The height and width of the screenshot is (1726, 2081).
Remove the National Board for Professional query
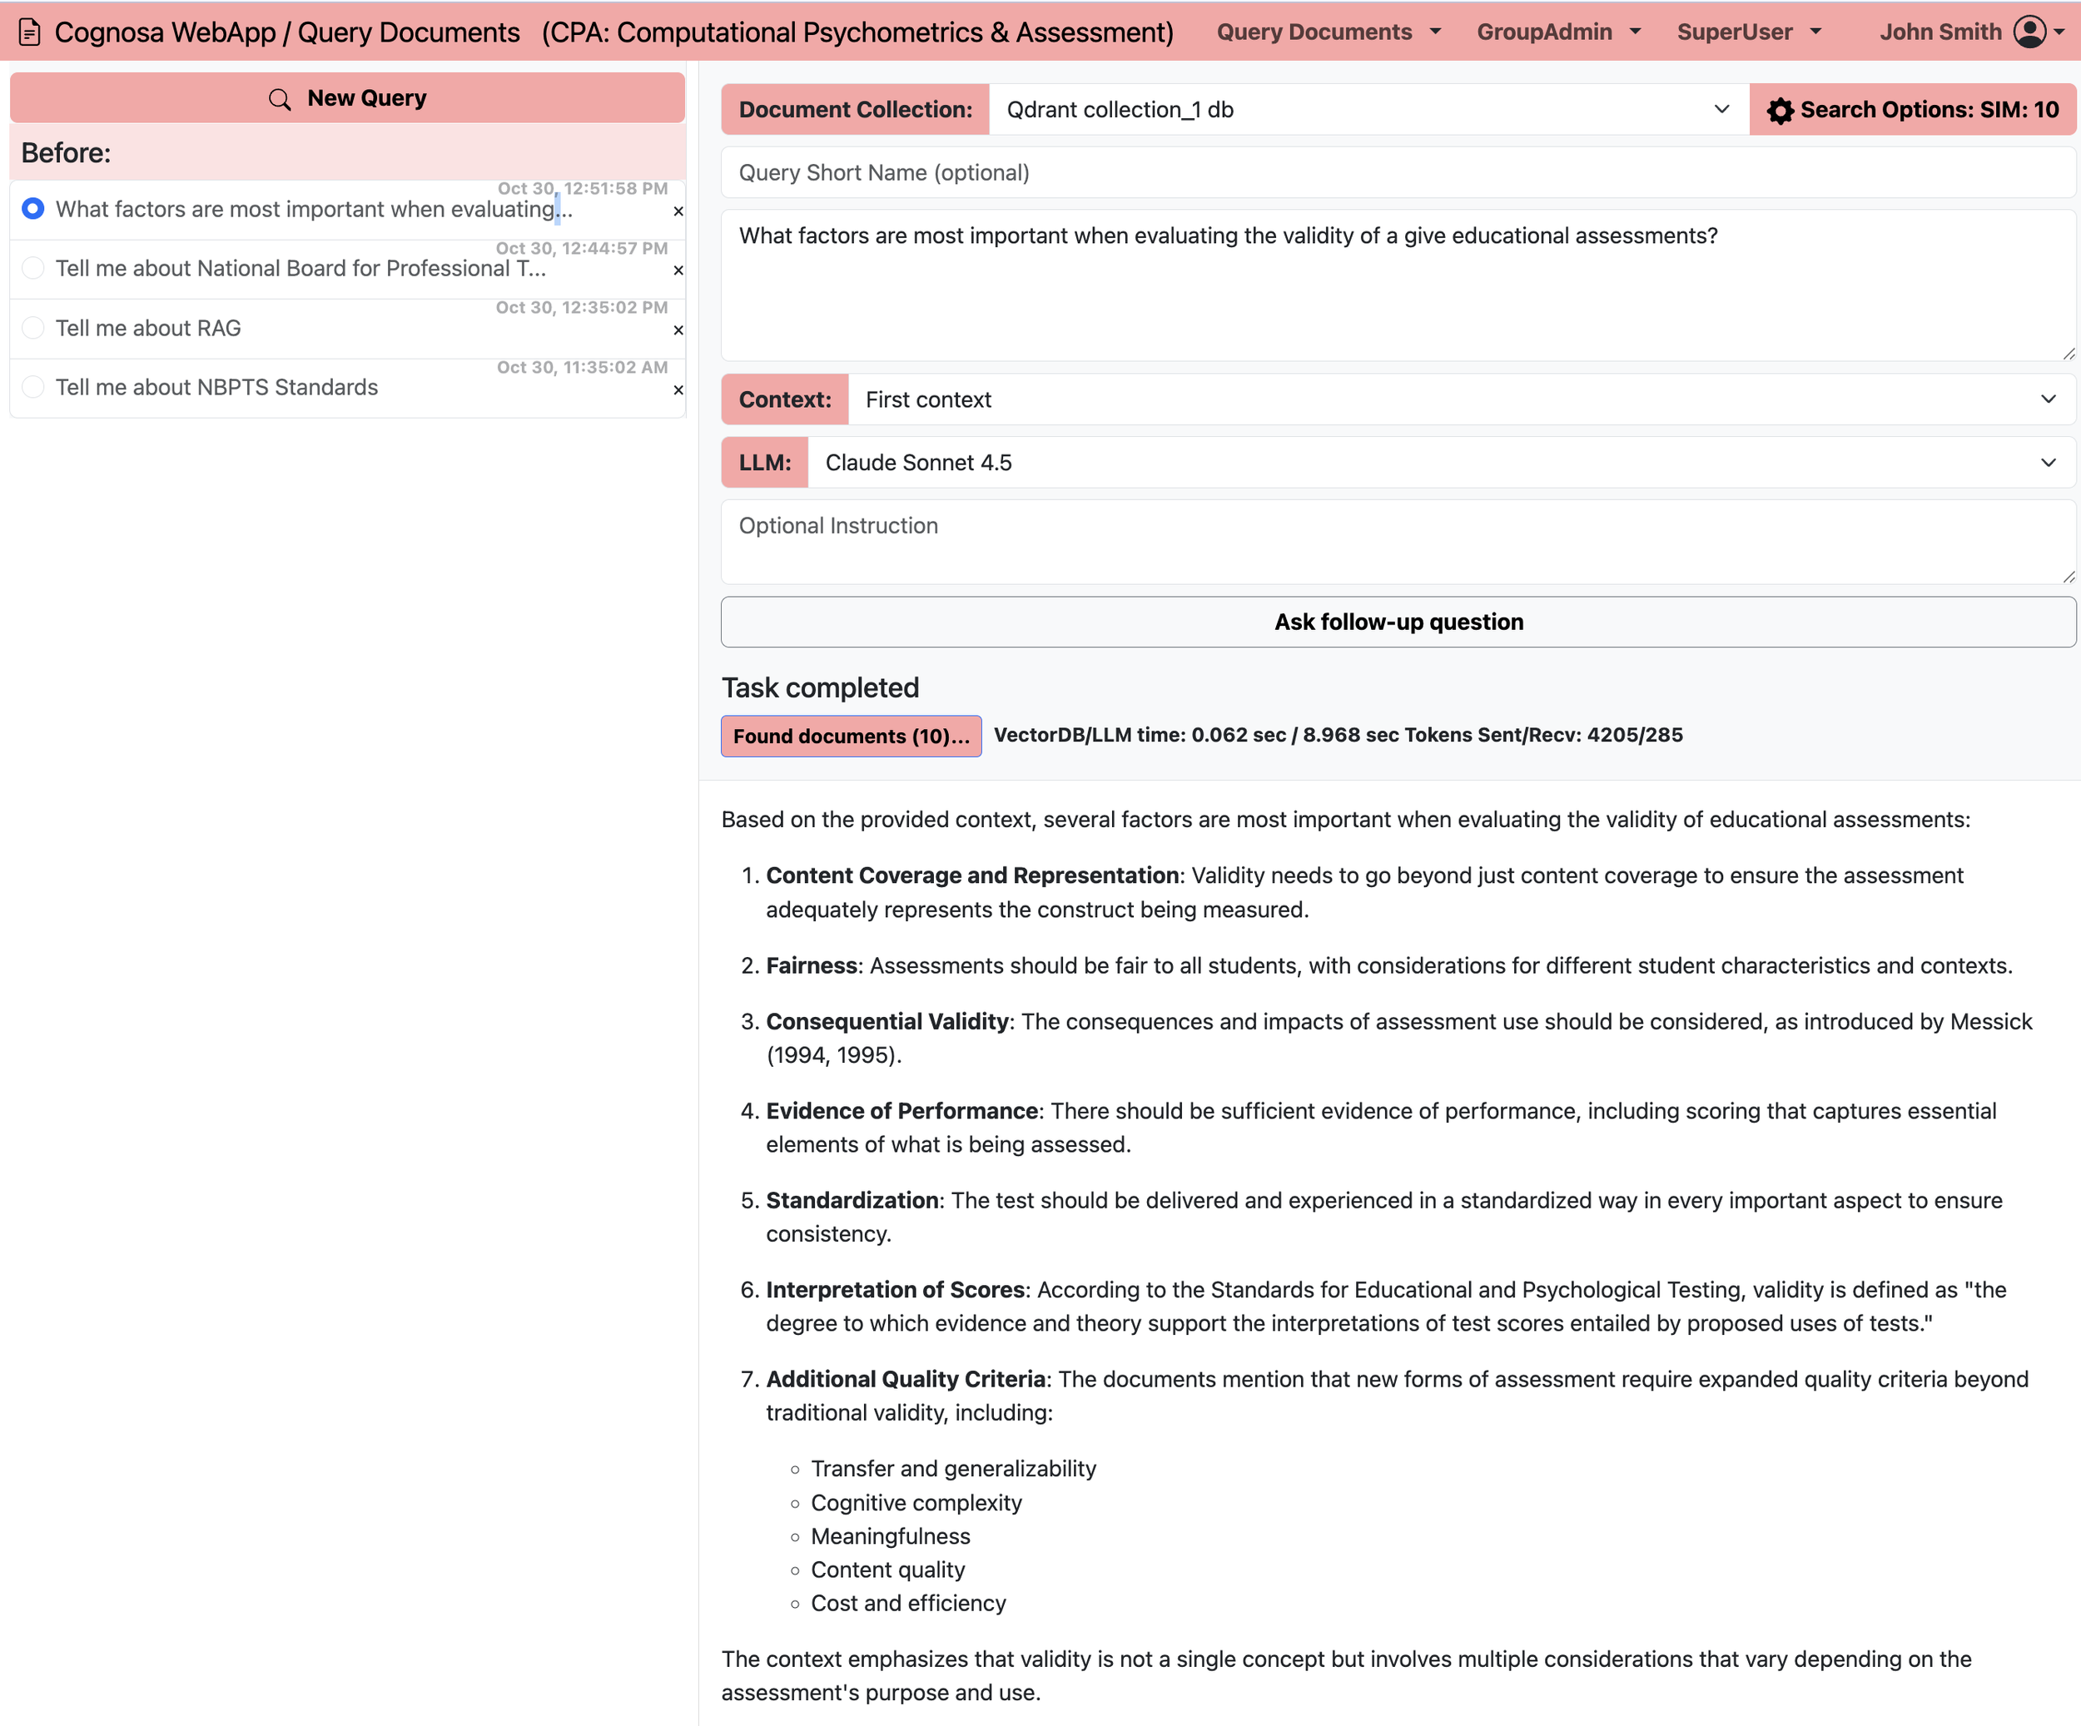[678, 270]
